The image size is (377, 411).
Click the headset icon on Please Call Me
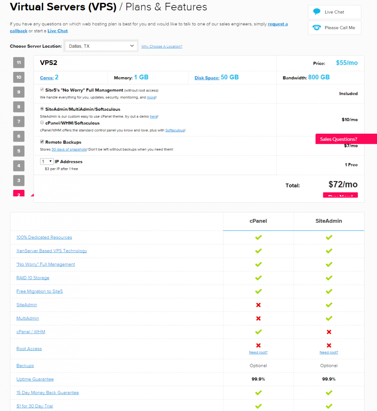[316, 27]
